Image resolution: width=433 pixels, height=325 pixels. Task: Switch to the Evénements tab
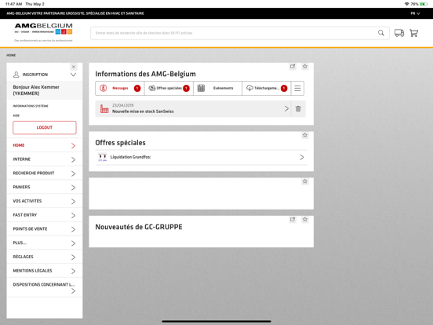point(217,88)
